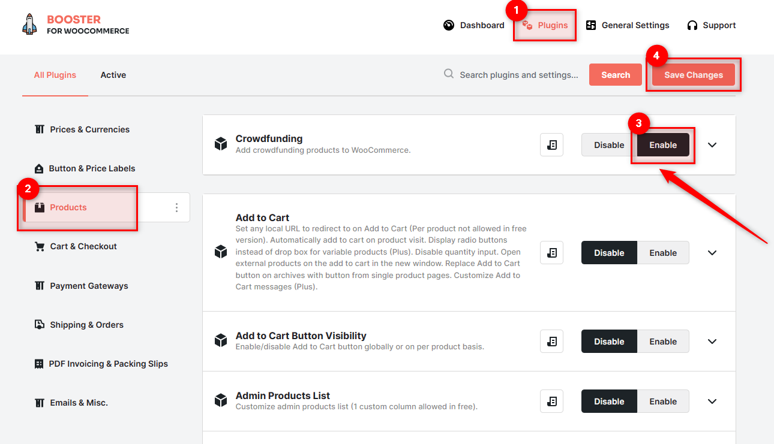The image size is (774, 444).
Task: Click the Add to Cart plugin title
Action: 263,218
